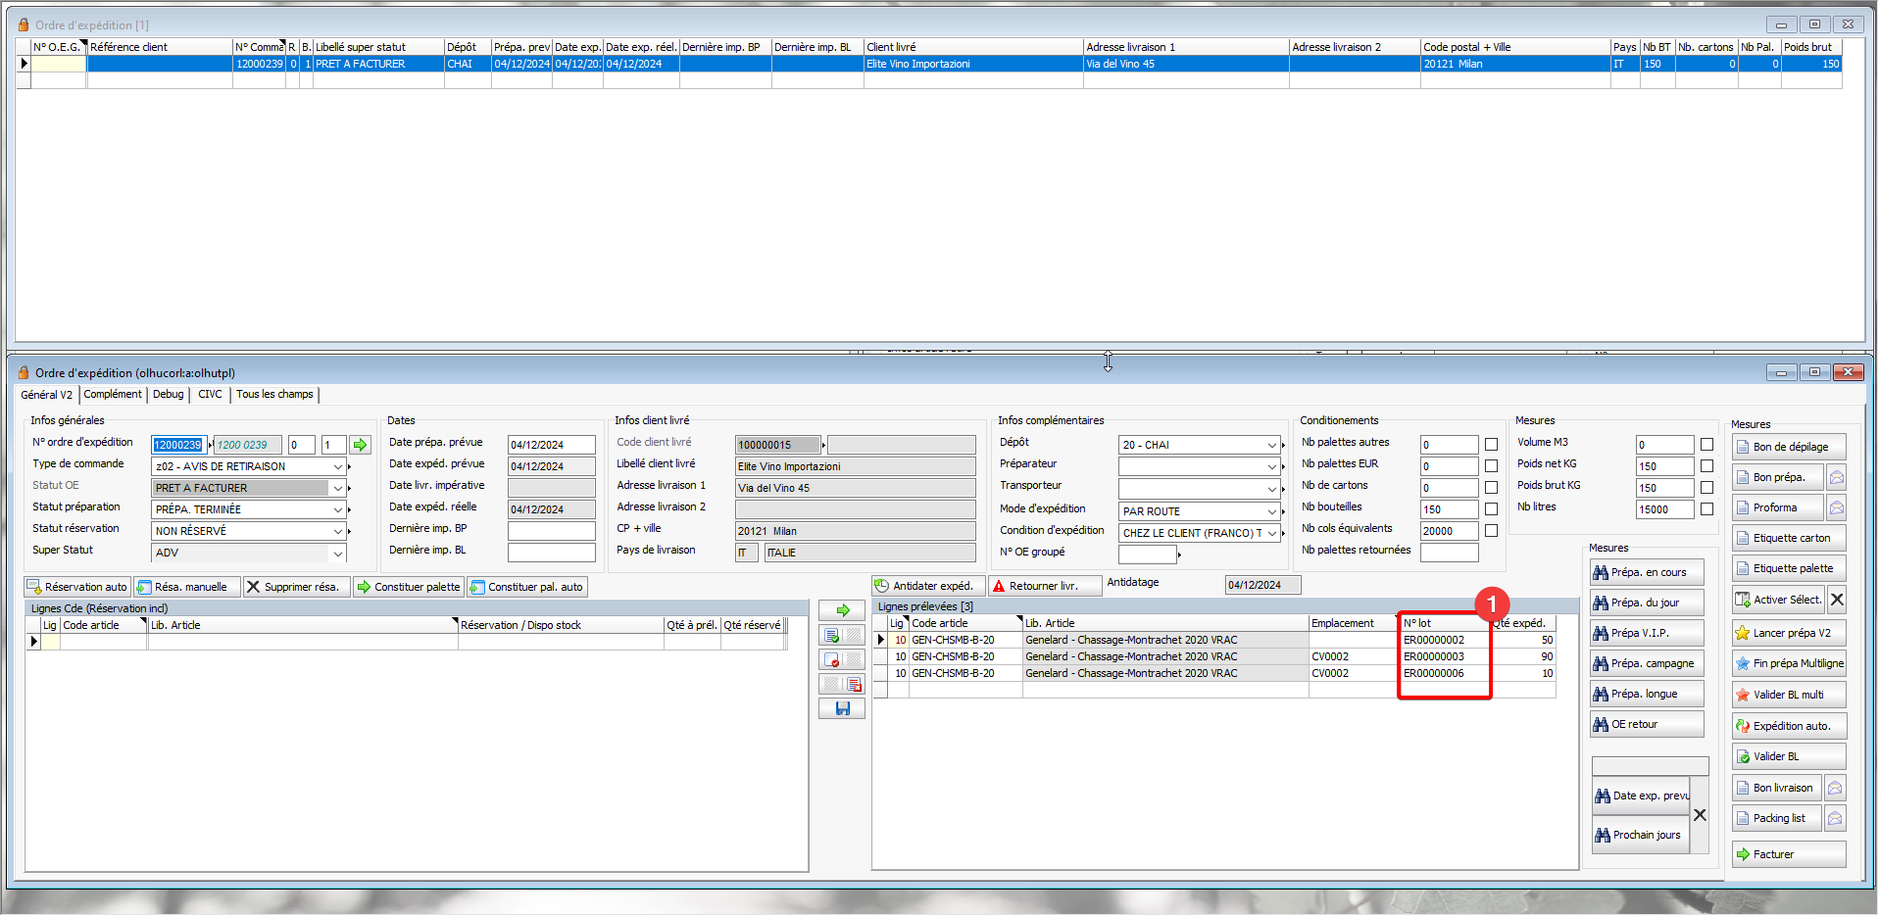Image resolution: width=1879 pixels, height=916 pixels.
Task: Check the box next to Nb bouteilles
Action: click(x=1491, y=509)
